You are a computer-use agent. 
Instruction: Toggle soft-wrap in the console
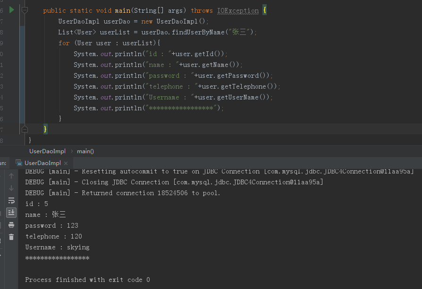click(x=11, y=200)
